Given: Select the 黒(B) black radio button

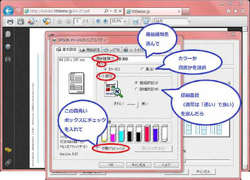Looking at the screenshot, I should point(143,69).
